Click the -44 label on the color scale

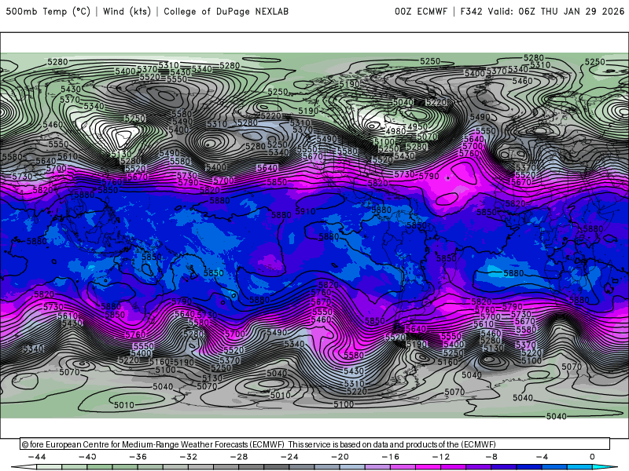(x=37, y=457)
